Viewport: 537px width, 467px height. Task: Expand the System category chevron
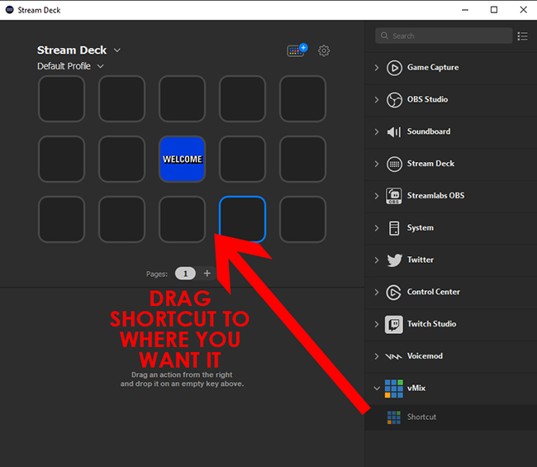pos(377,228)
